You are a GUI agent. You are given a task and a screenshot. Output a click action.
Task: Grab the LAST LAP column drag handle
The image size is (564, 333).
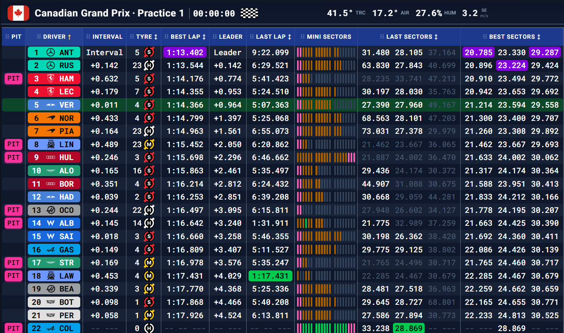coord(252,37)
